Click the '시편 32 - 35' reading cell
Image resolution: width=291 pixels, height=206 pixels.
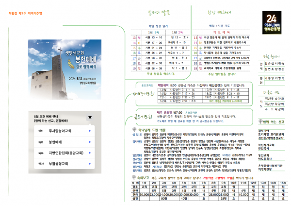point(154,63)
